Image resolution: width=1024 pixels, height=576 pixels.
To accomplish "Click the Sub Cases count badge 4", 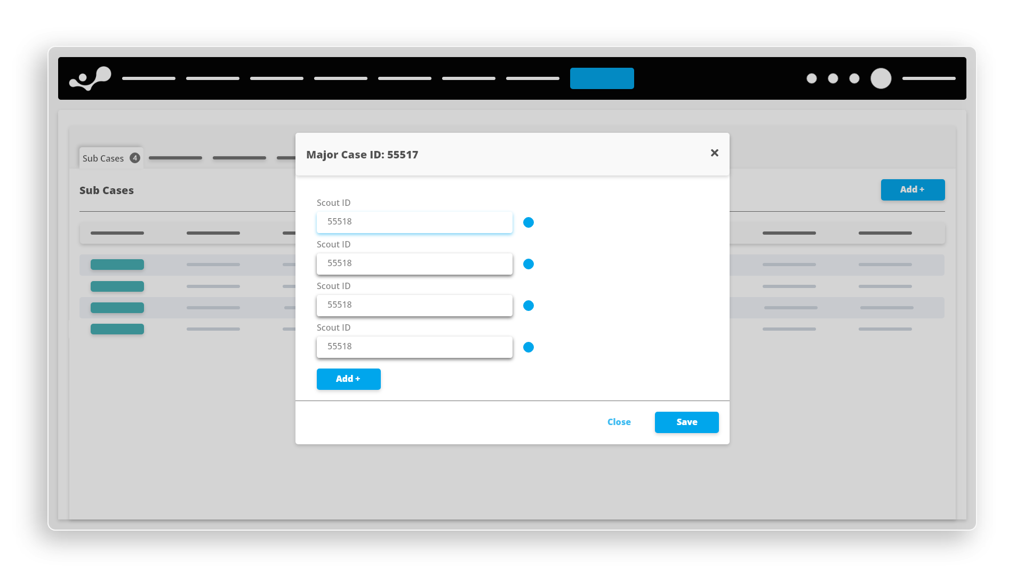I will click(x=135, y=158).
